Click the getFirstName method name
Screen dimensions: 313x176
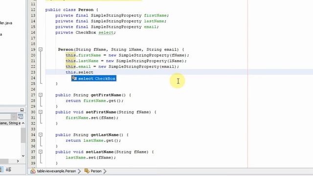pyautogui.click(x=106, y=95)
